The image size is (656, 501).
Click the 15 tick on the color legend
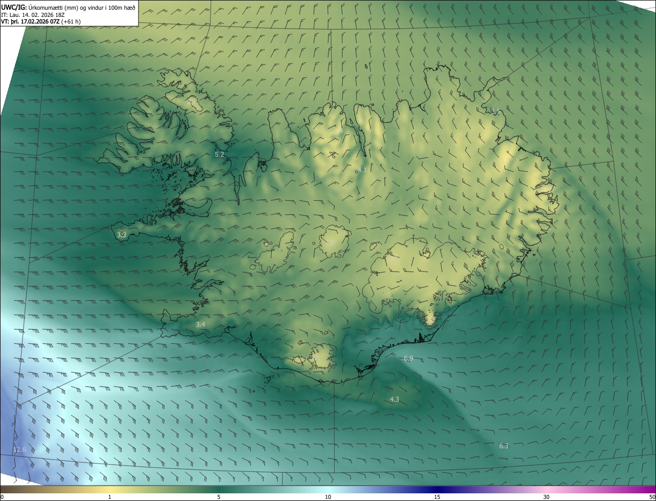[x=437, y=497]
